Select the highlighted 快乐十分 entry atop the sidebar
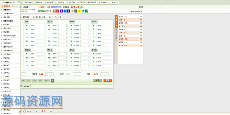230x115 pixels. (10, 6)
